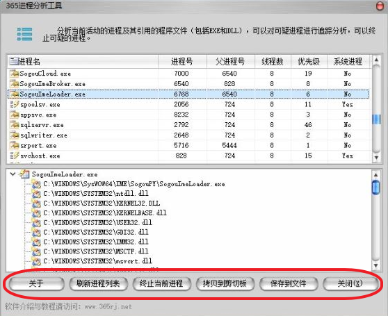Screen dimensions: 388x316
Task: Click 刷新进程列表 to refresh processes
Action: (98, 283)
